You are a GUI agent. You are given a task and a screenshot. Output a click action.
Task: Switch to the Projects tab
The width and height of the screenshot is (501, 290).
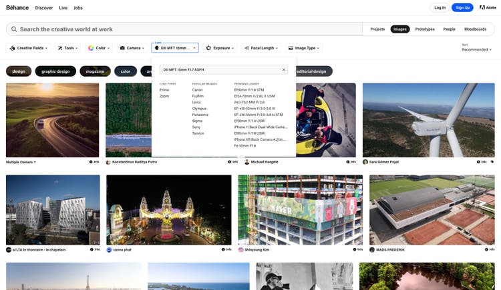click(377, 29)
